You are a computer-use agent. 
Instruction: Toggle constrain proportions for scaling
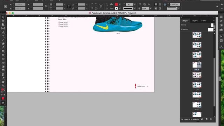click(69, 6)
